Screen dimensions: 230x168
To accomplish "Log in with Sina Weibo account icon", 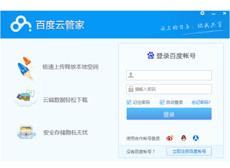I will (170, 138).
